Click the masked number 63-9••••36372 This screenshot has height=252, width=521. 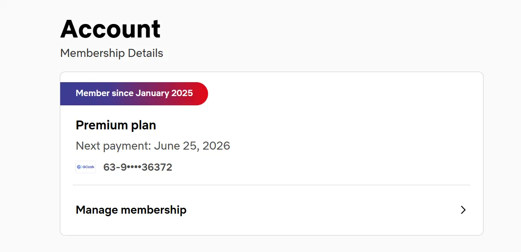pos(138,167)
